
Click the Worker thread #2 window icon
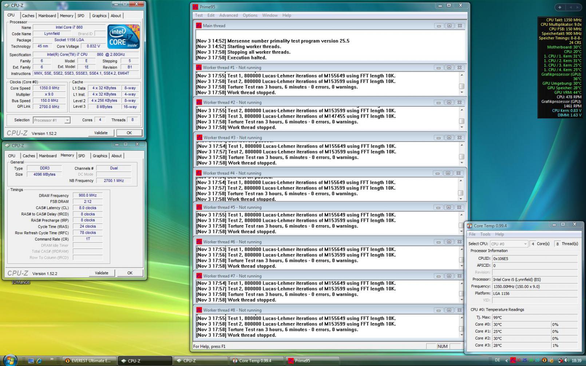click(199, 102)
